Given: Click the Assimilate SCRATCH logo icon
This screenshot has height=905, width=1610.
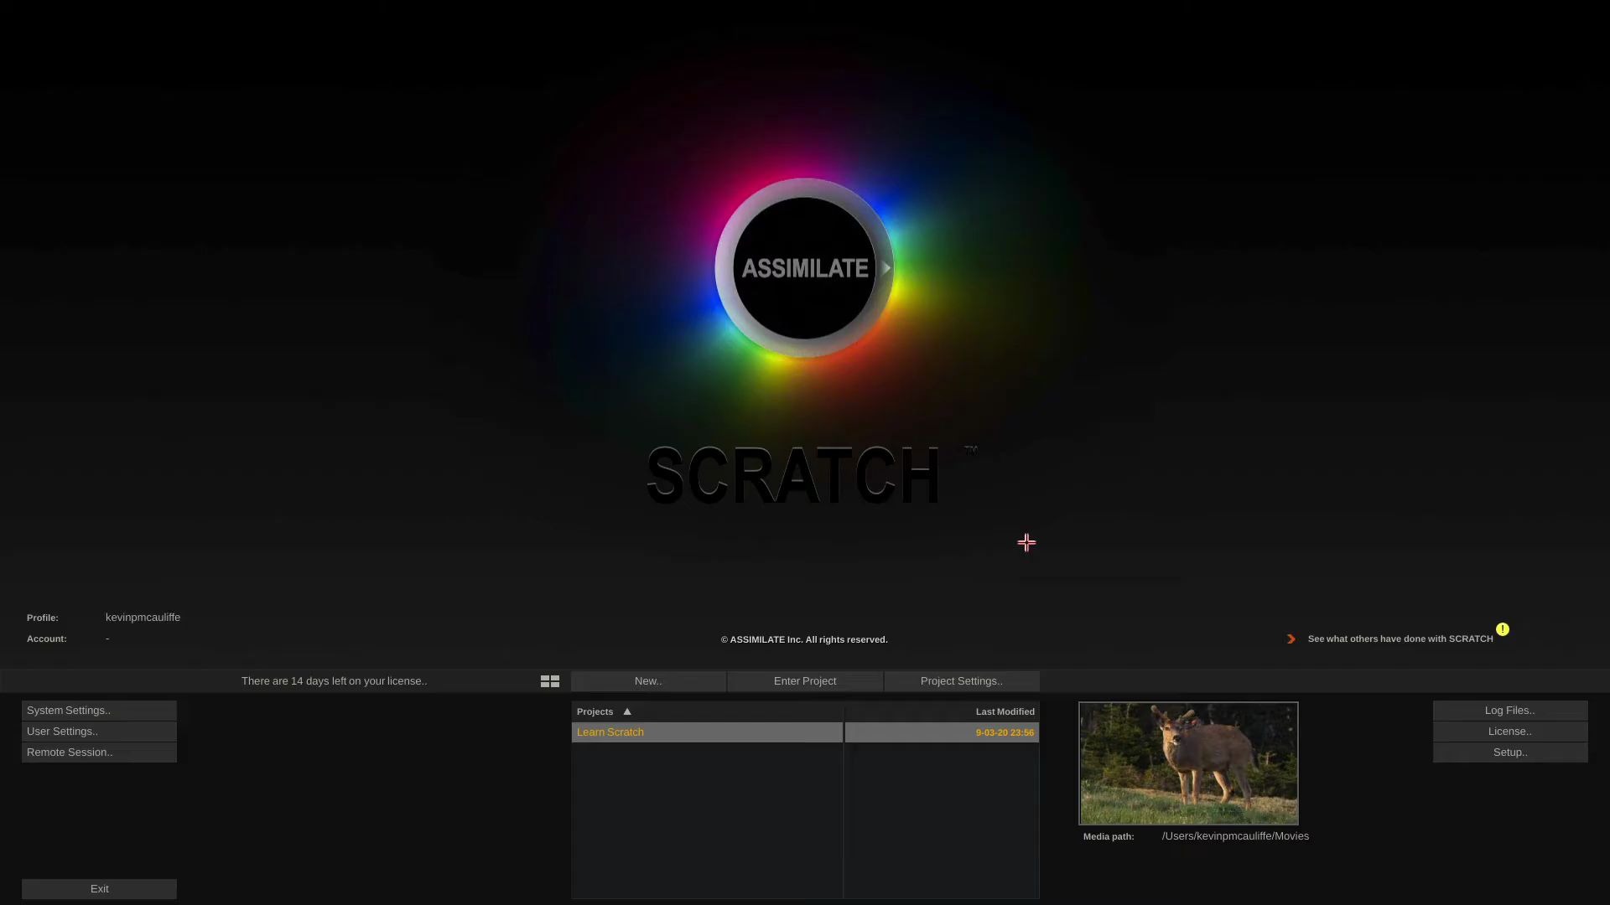Looking at the screenshot, I should [804, 267].
